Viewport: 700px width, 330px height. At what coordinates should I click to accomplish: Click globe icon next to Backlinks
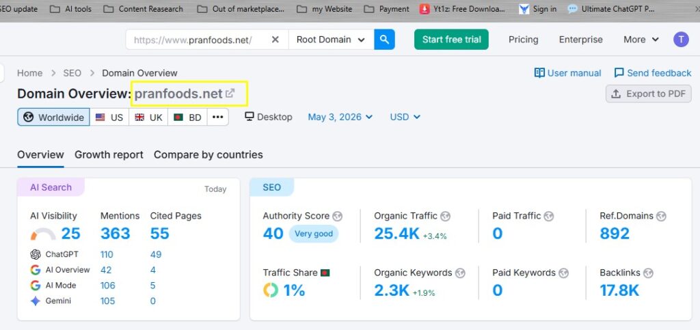648,273
